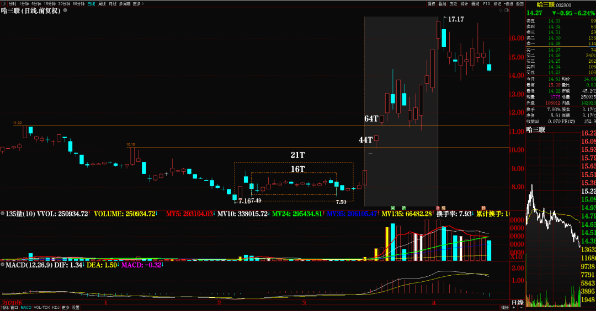The image size is (596, 311).
Task: Open F10 company information
Action: [x=487, y=4]
